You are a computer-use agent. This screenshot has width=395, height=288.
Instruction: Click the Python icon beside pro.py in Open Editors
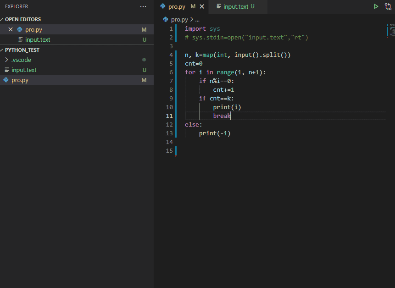tap(20, 29)
